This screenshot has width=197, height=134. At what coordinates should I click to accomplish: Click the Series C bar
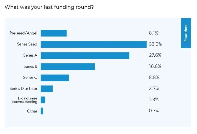pyautogui.click(x=55, y=78)
